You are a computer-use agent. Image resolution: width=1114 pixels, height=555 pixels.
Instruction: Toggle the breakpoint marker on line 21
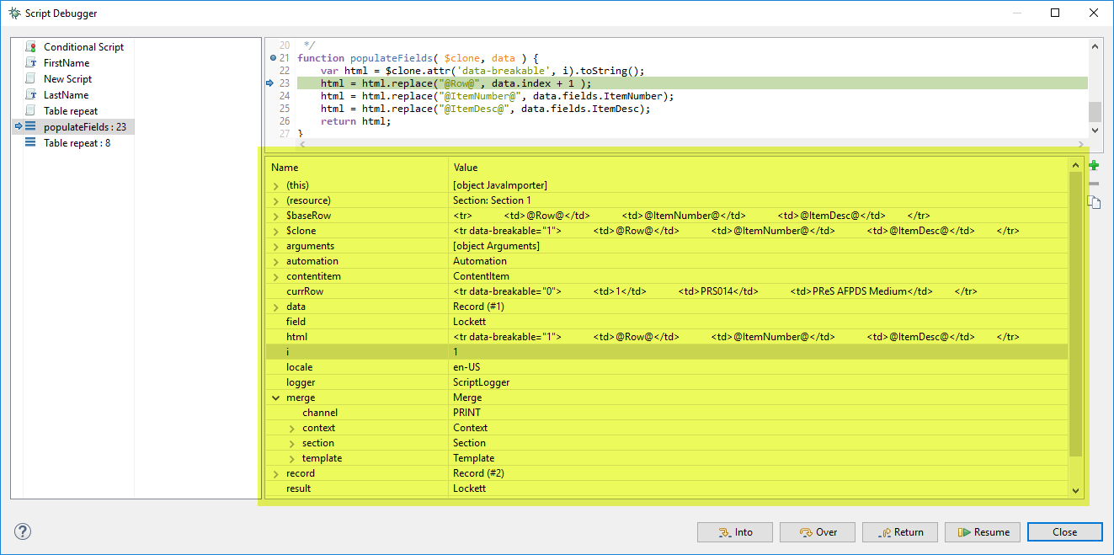272,58
